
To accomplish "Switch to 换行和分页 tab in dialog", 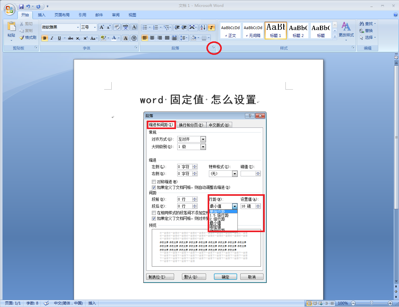I will pyautogui.click(x=191, y=125).
